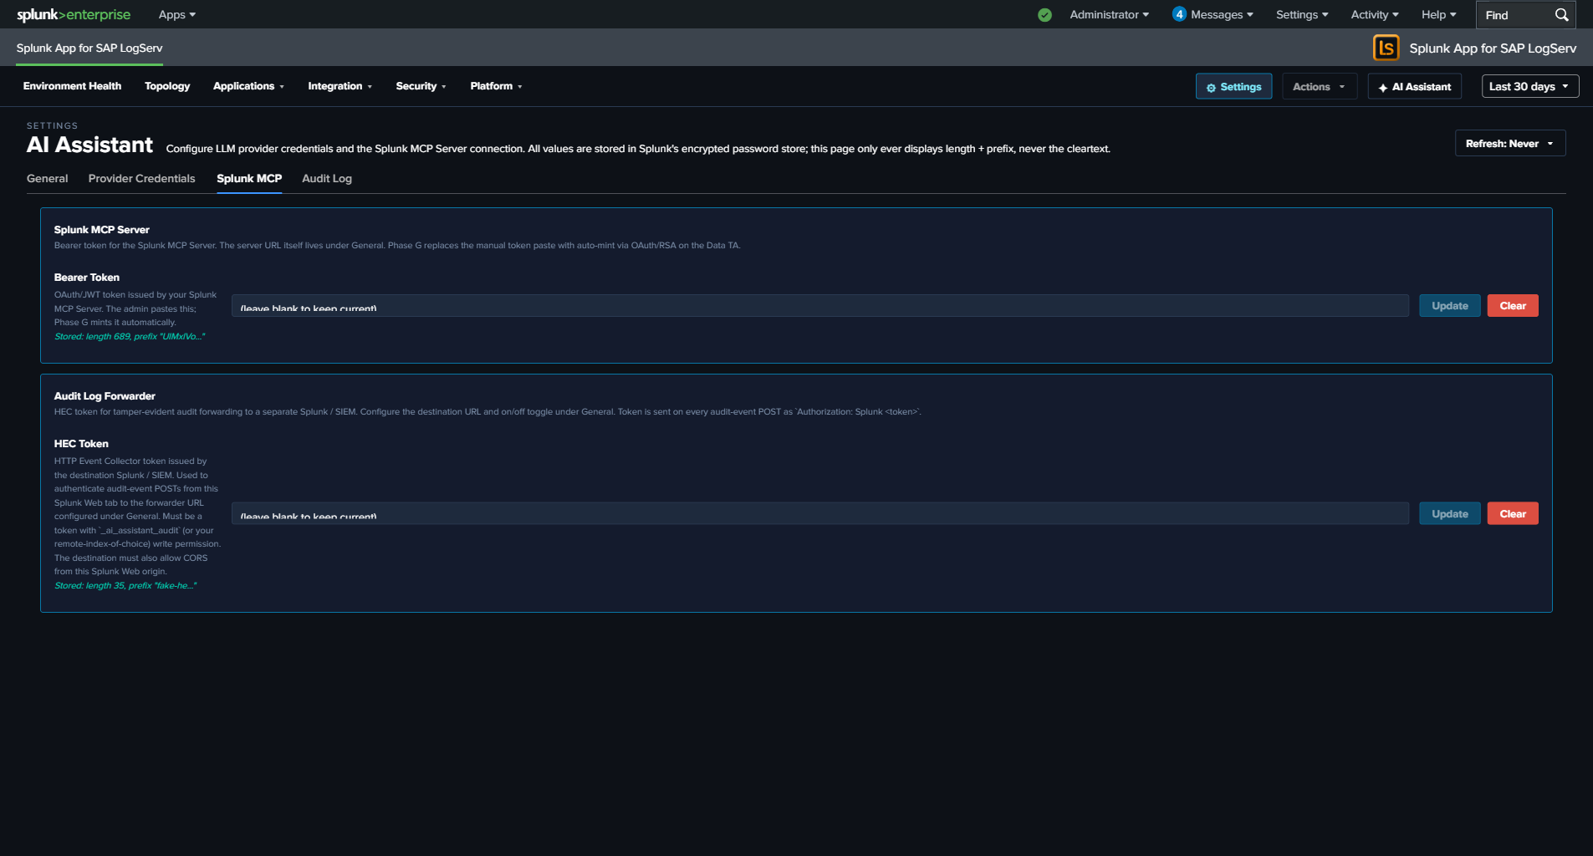This screenshot has height=856, width=1593.
Task: Update the HEC Token
Action: 1449,514
